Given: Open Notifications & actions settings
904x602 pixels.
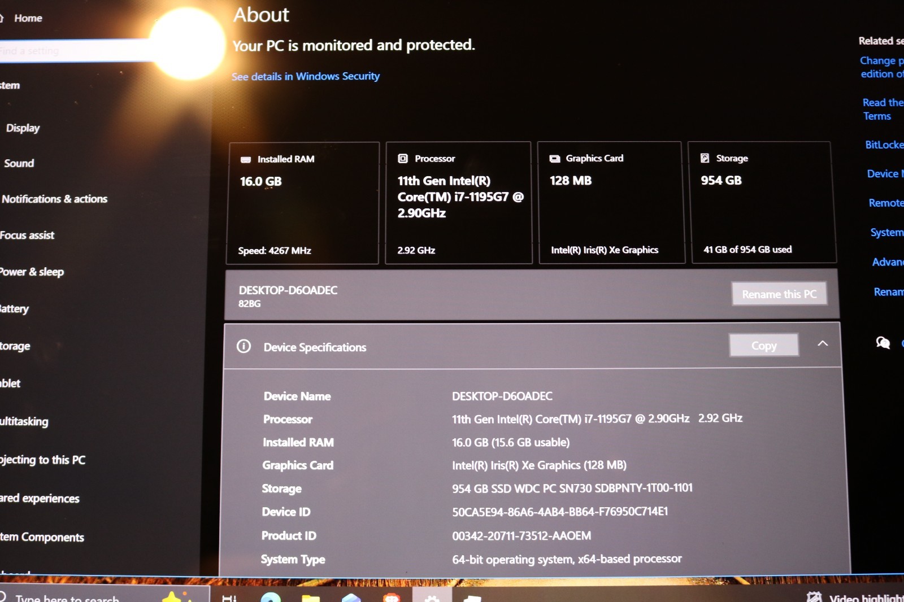Looking at the screenshot, I should point(54,199).
